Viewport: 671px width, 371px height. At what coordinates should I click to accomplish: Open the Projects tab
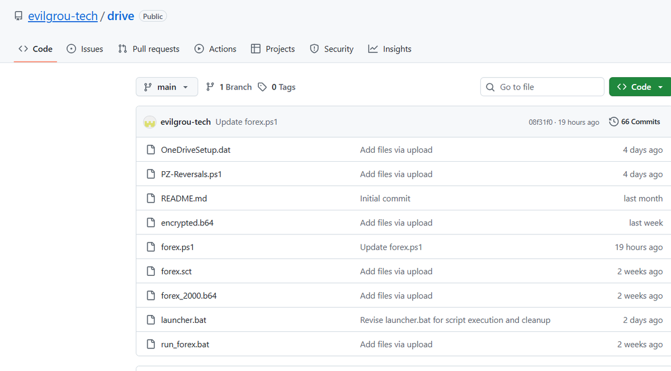click(273, 49)
